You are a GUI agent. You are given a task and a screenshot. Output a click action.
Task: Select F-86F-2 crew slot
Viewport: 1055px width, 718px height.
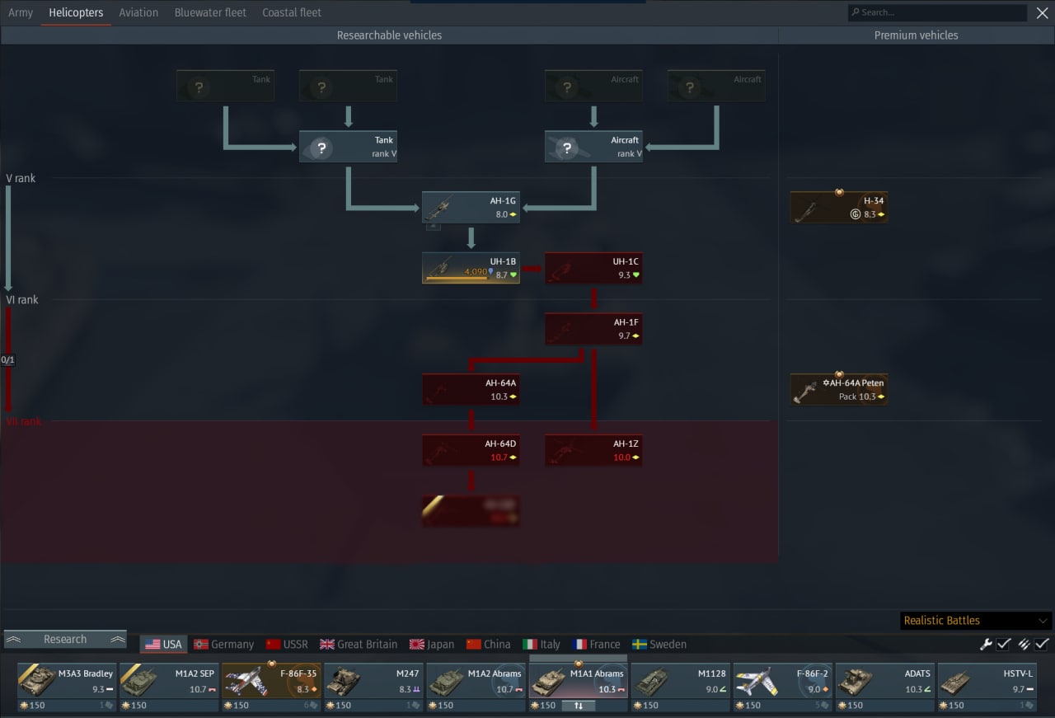tap(782, 687)
